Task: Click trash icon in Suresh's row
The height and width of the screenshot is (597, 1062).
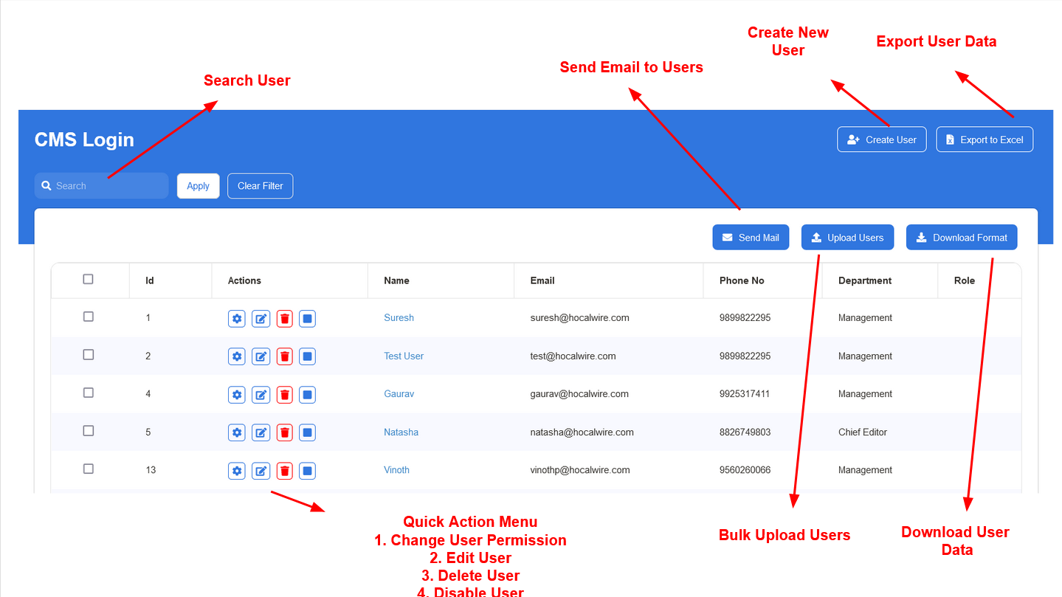Action: pos(285,318)
